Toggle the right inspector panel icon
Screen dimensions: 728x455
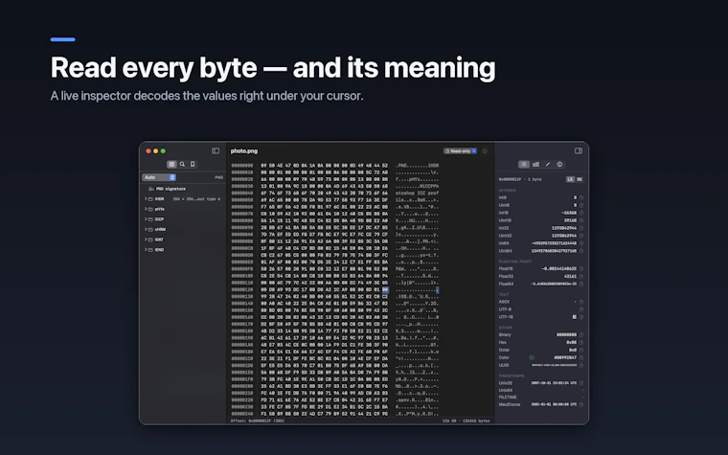pos(579,151)
